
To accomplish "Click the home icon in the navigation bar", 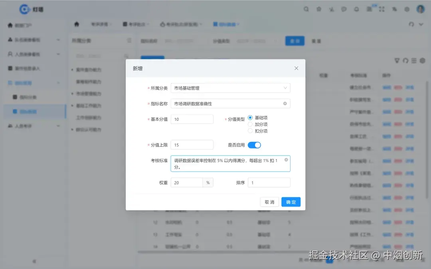I will (76, 24).
